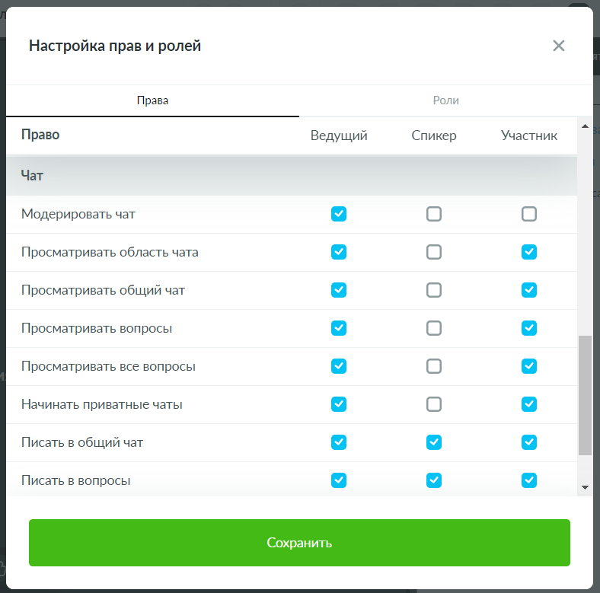Click the Сохранить button
This screenshot has width=600, height=593.
click(x=299, y=543)
